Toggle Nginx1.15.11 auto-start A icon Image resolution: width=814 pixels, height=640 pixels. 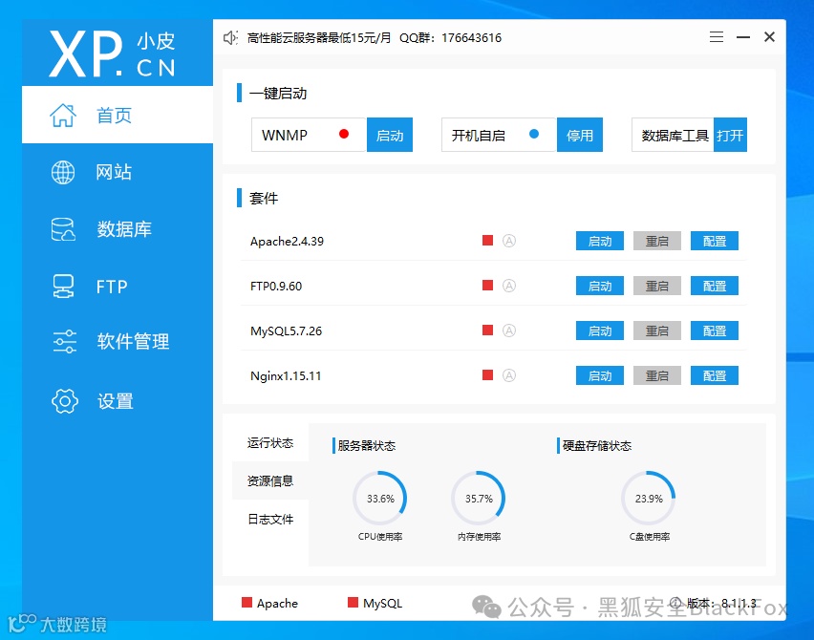tap(509, 375)
